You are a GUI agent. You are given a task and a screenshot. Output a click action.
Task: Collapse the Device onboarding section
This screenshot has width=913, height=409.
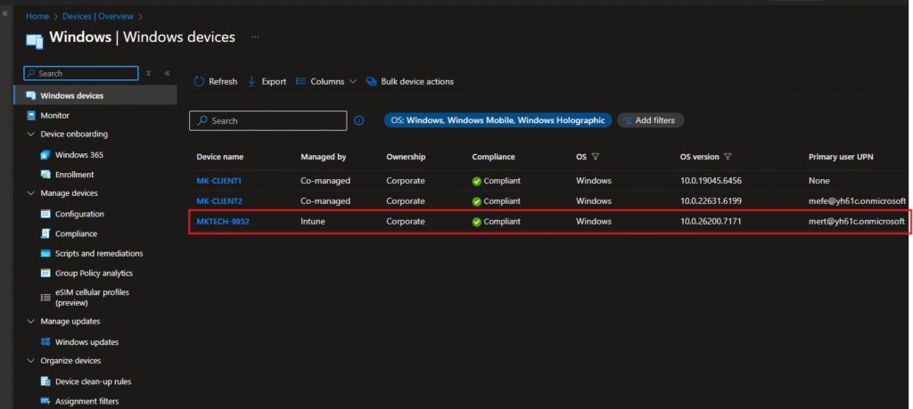click(31, 135)
